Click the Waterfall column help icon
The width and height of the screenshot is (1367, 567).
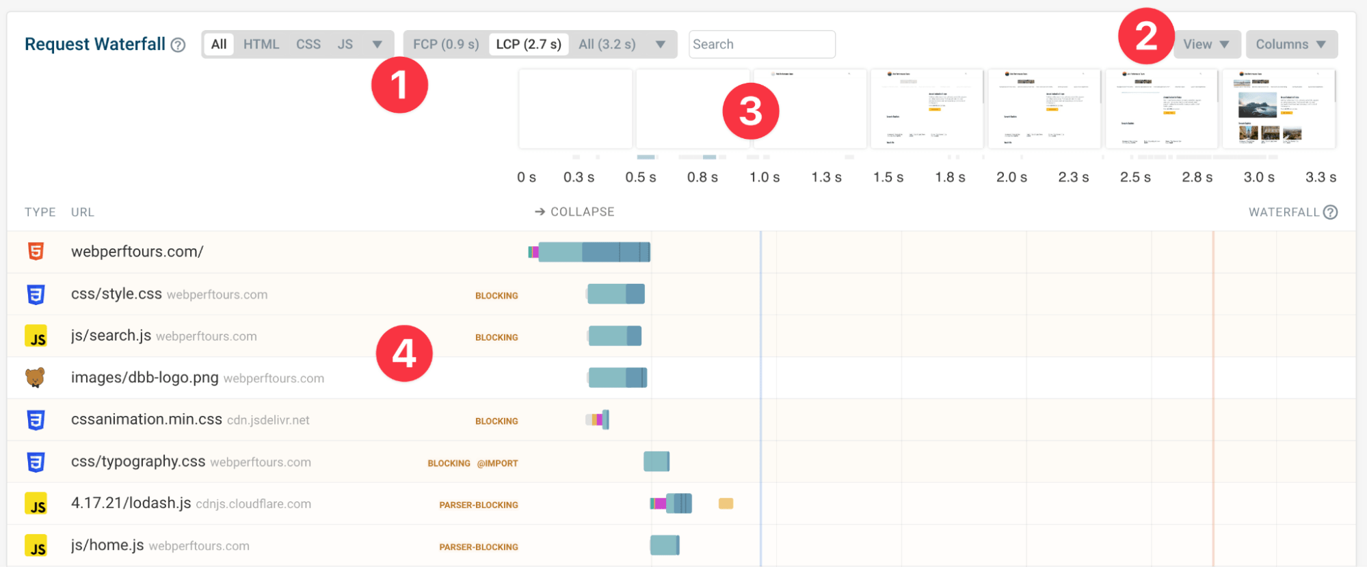(1330, 212)
